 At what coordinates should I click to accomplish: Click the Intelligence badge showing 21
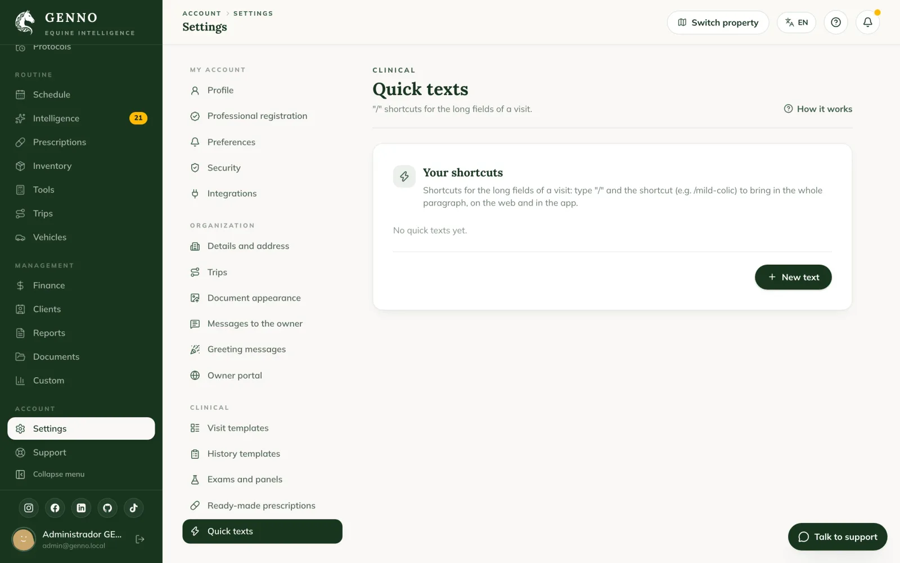138,118
